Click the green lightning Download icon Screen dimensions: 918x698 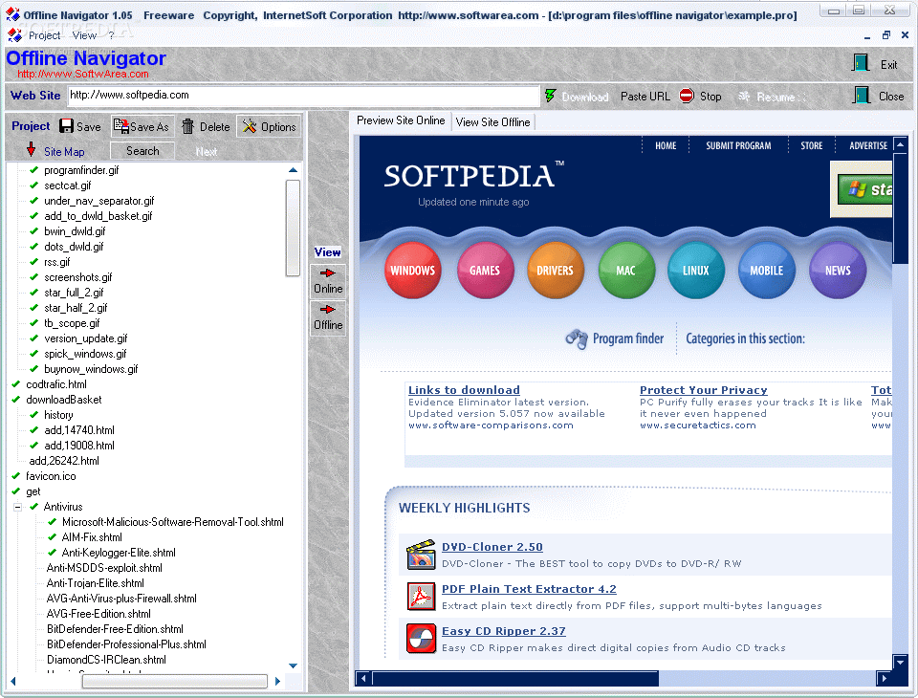(x=550, y=96)
